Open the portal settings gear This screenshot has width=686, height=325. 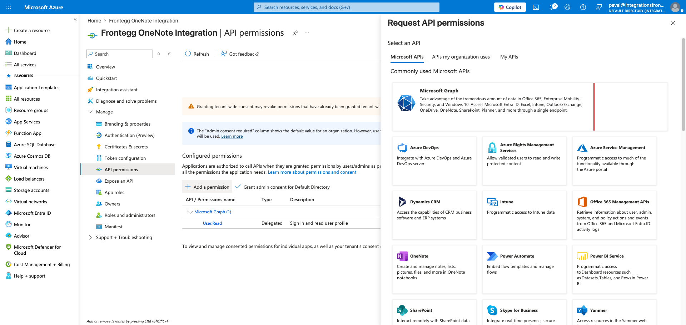(567, 7)
